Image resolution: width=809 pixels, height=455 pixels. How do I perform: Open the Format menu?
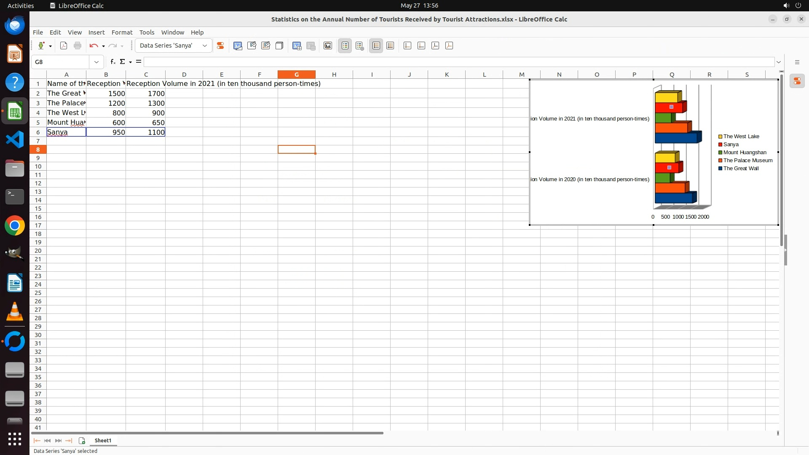point(122,32)
